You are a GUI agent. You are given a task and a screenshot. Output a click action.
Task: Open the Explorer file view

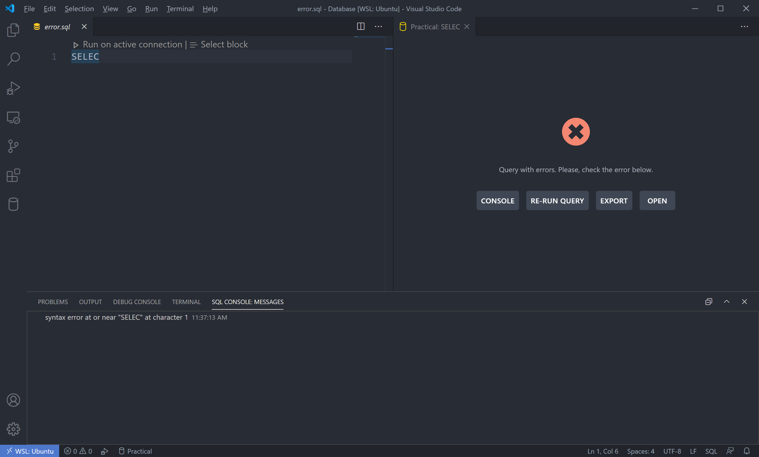(13, 30)
